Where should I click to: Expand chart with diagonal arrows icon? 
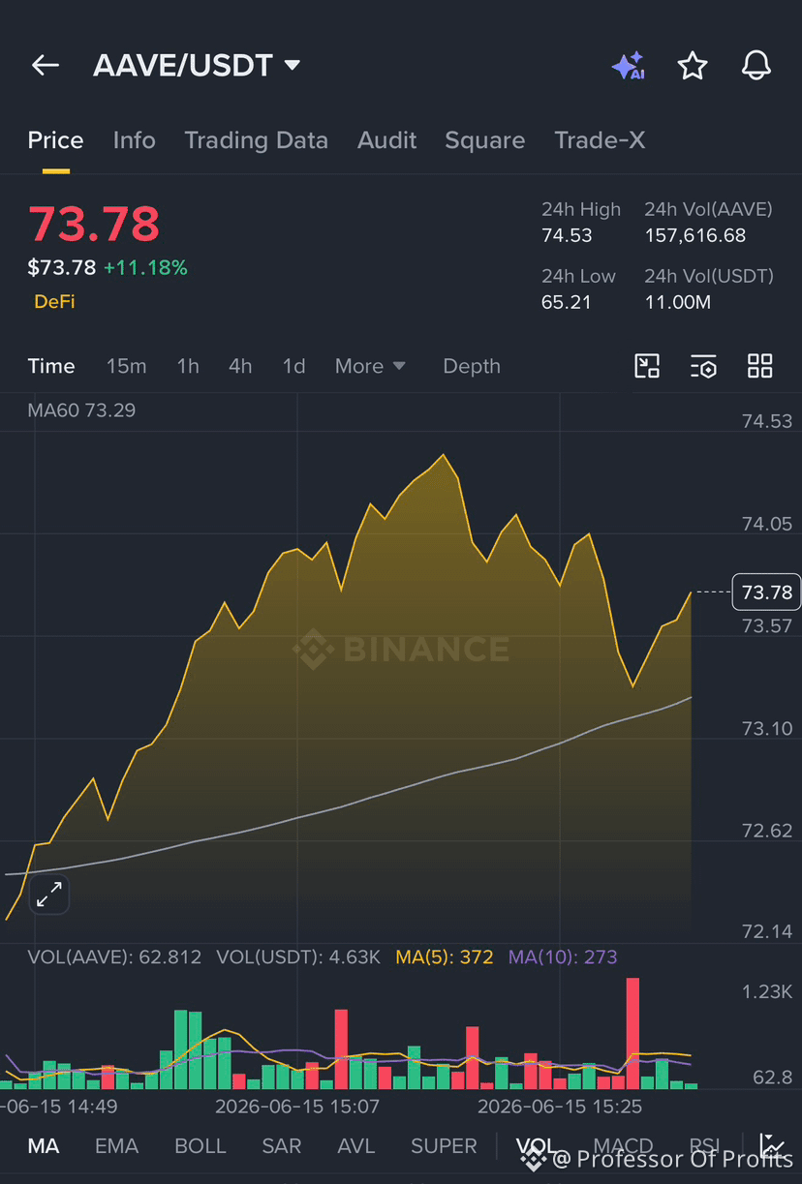coord(48,896)
